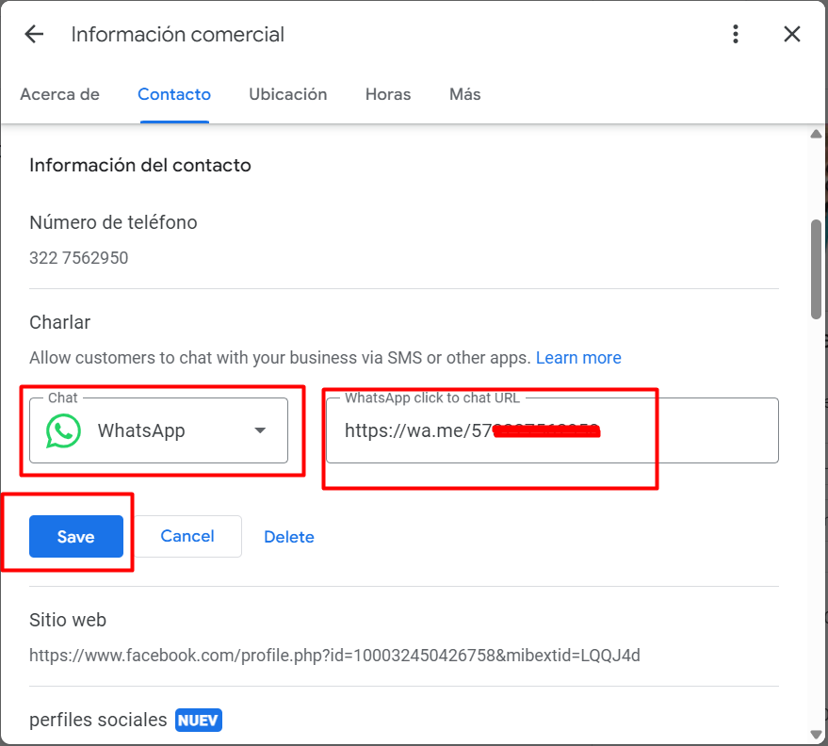Click the phone number 322 7562950
Image resolution: width=828 pixels, height=746 pixels.
[x=79, y=258]
